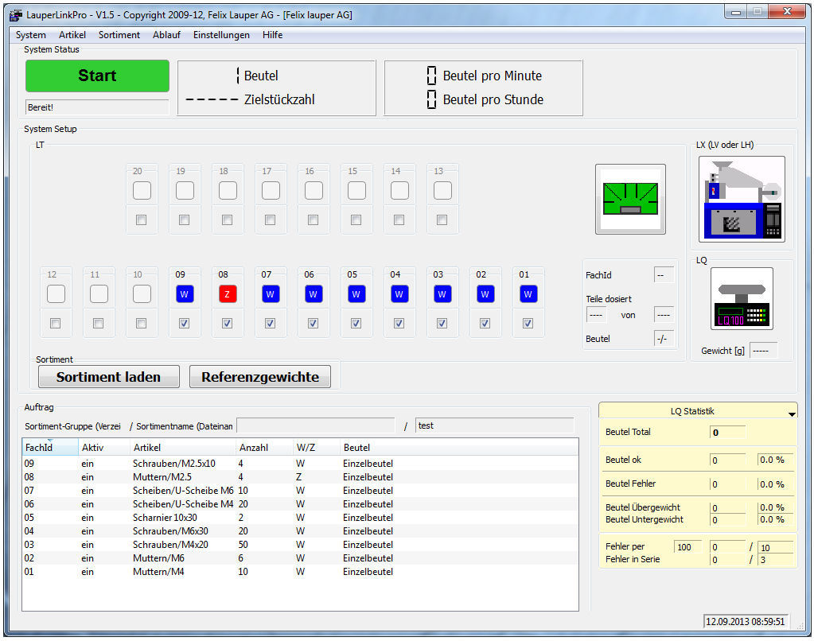Uncheck the checkbox for slot 05
The image size is (814, 641).
tap(356, 324)
